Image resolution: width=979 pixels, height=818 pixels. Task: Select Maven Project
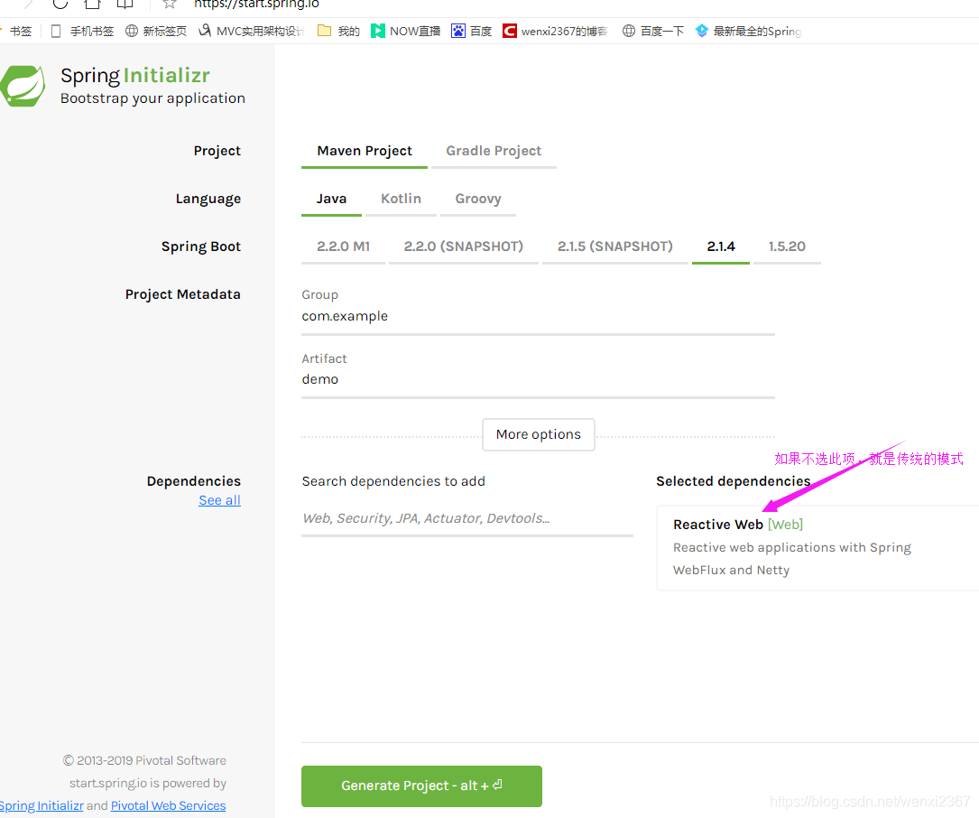[365, 151]
